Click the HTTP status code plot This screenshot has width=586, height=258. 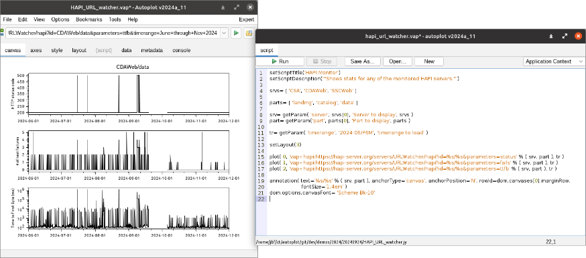[x=129, y=94]
